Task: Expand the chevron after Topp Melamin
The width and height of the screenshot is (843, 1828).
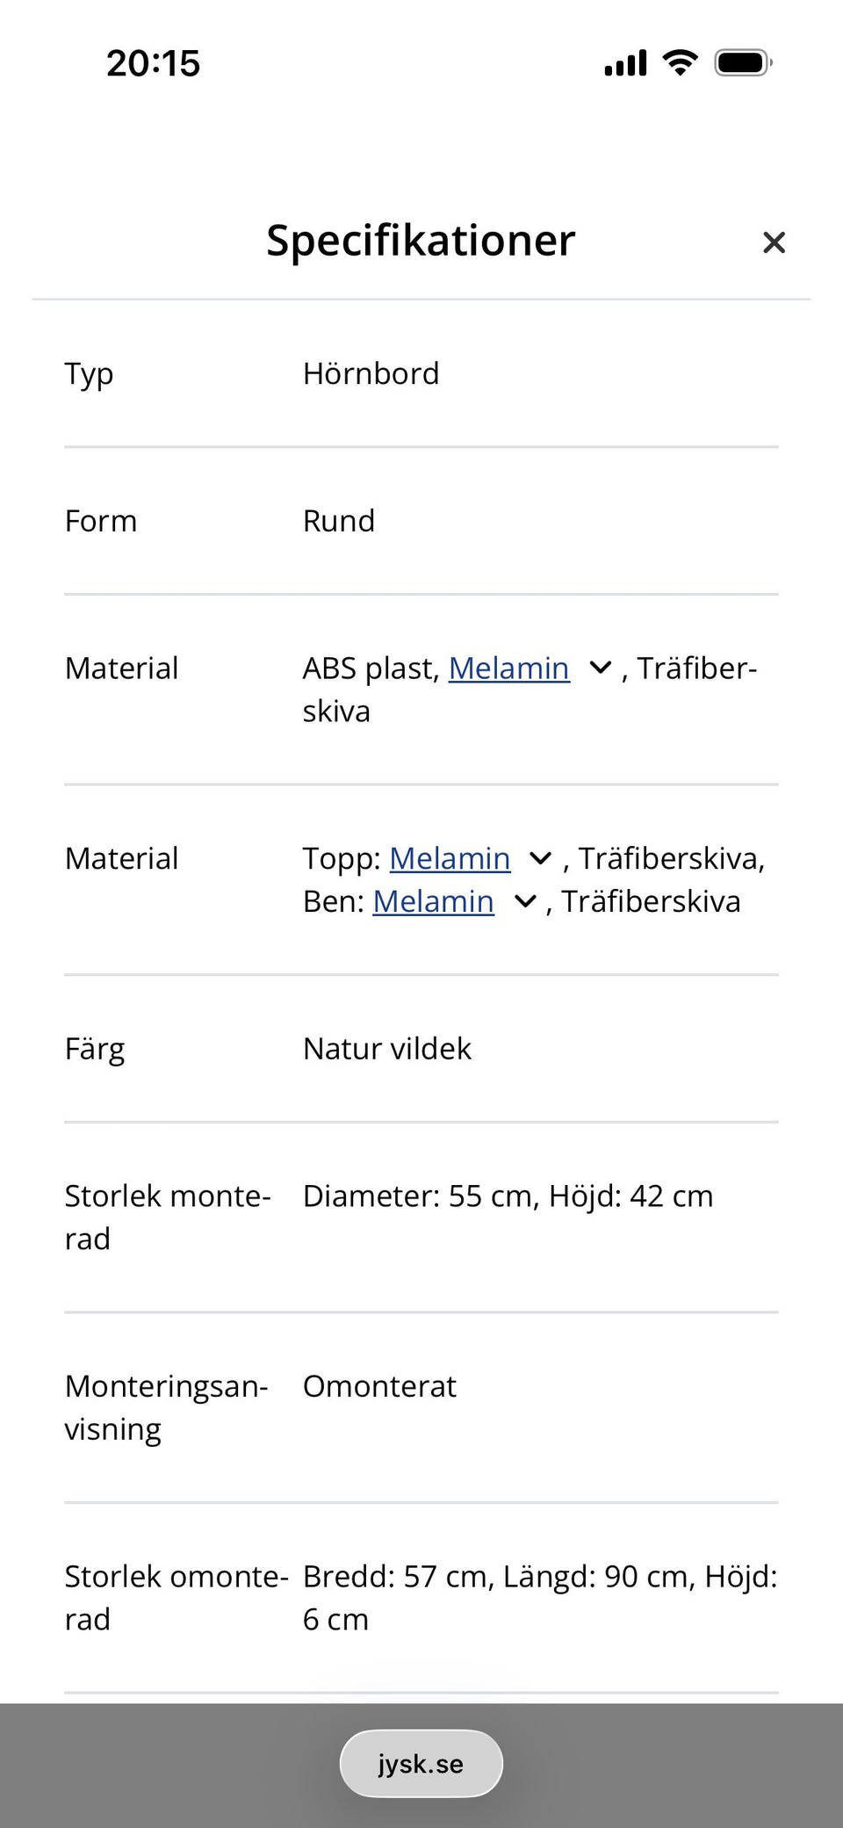Action: [x=541, y=858]
